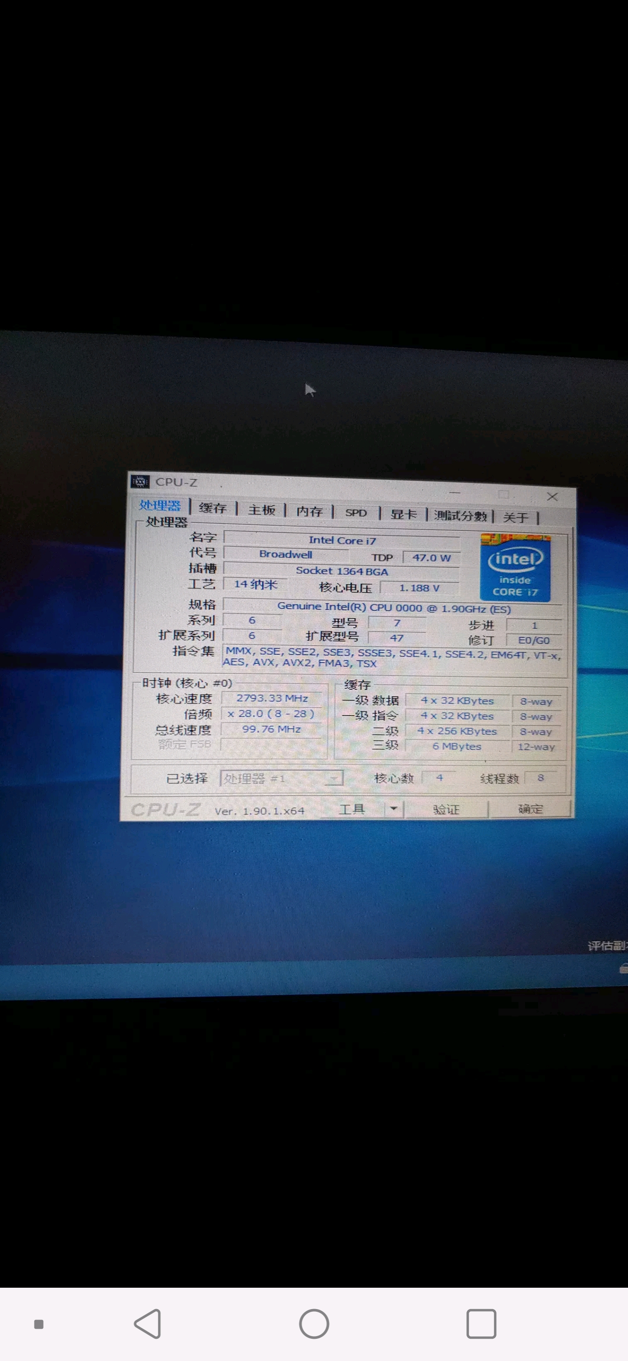
Task: Click the 工具 button
Action: (x=352, y=809)
